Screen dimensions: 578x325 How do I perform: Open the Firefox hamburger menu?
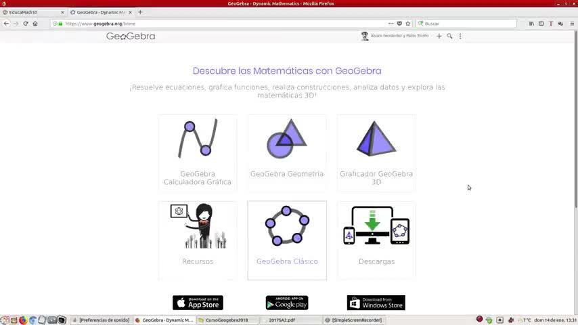tap(572, 23)
